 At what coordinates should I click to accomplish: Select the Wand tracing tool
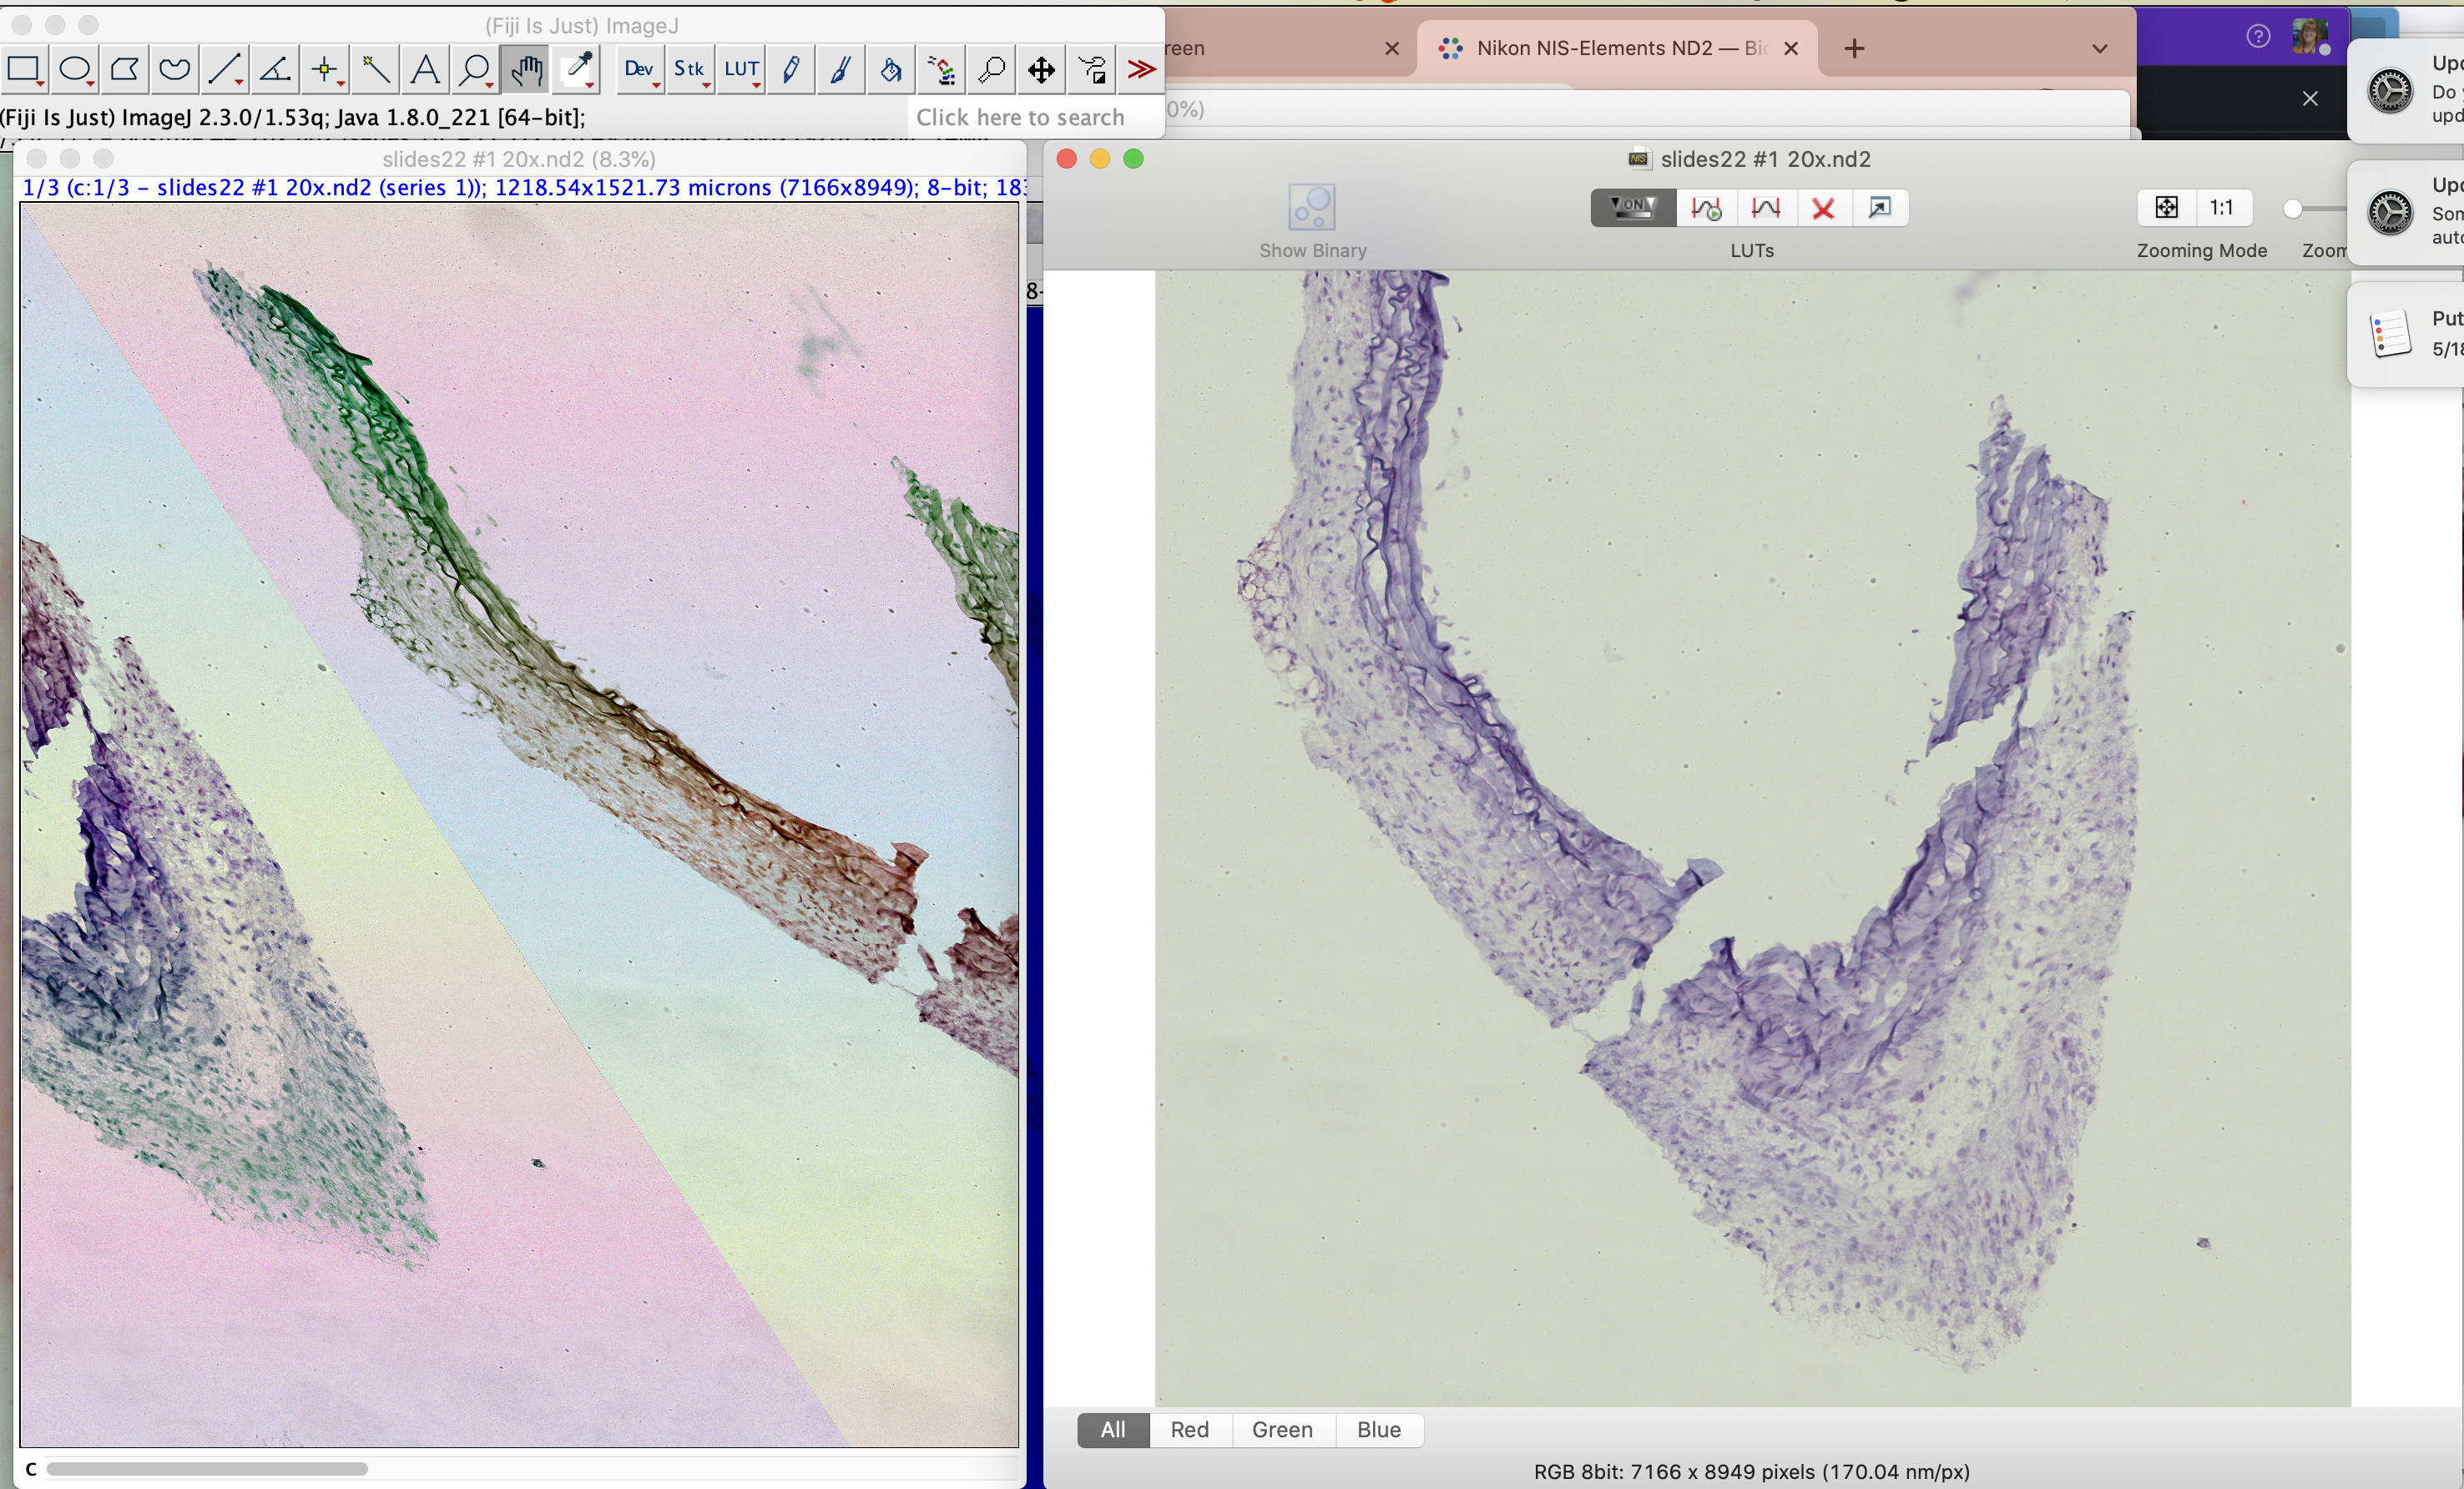tap(375, 69)
